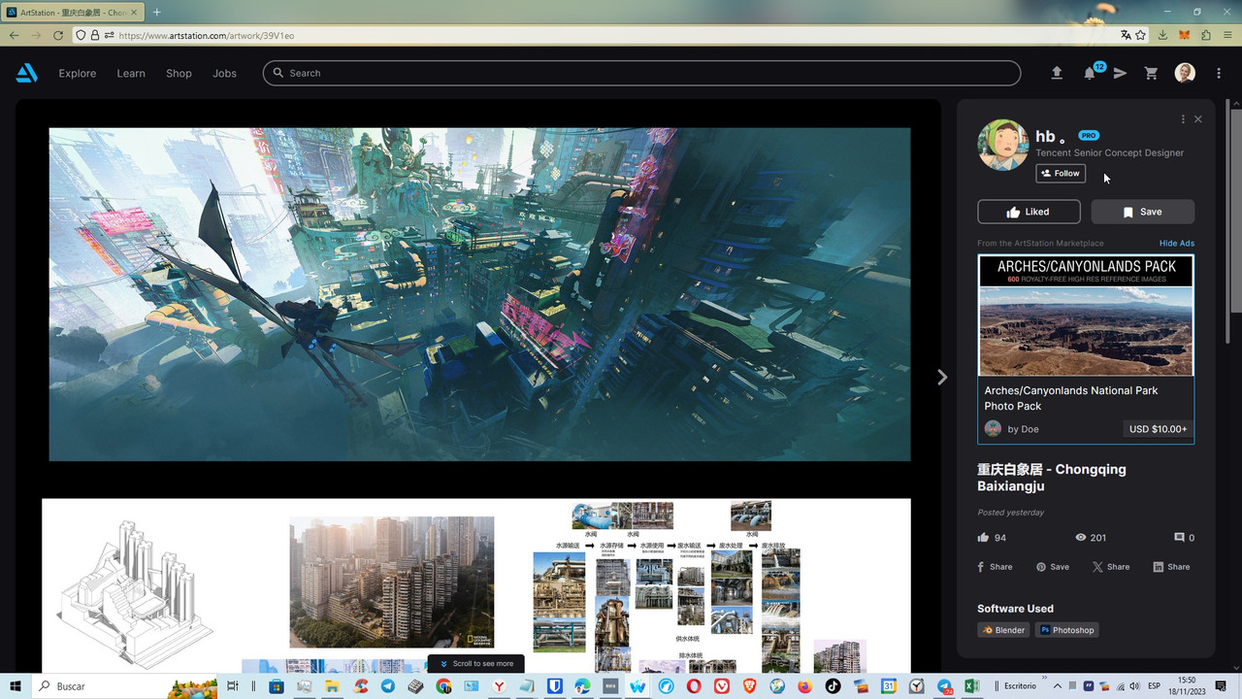Click the Photoshop software tag
The height and width of the screenshot is (699, 1242).
[1067, 630]
